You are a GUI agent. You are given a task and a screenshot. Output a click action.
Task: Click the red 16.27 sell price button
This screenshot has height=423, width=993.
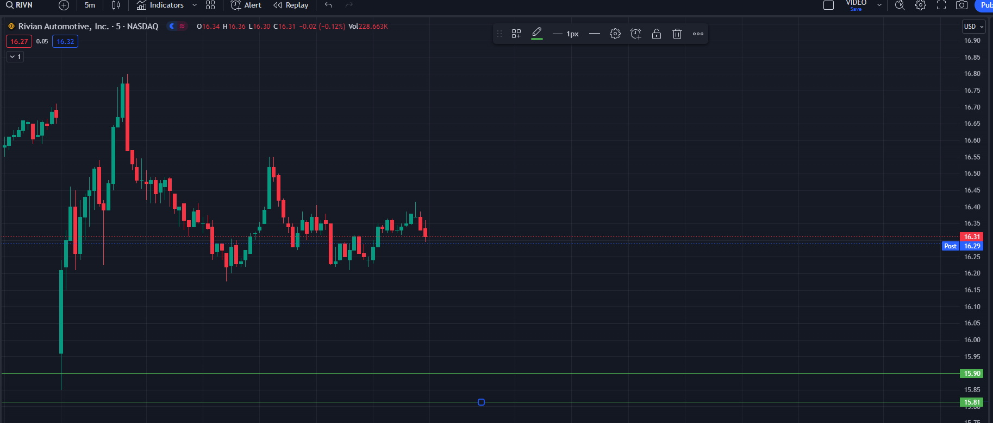(19, 41)
